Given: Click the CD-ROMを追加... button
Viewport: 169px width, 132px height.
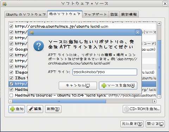Looking at the screenshot, I should coord(142,109).
